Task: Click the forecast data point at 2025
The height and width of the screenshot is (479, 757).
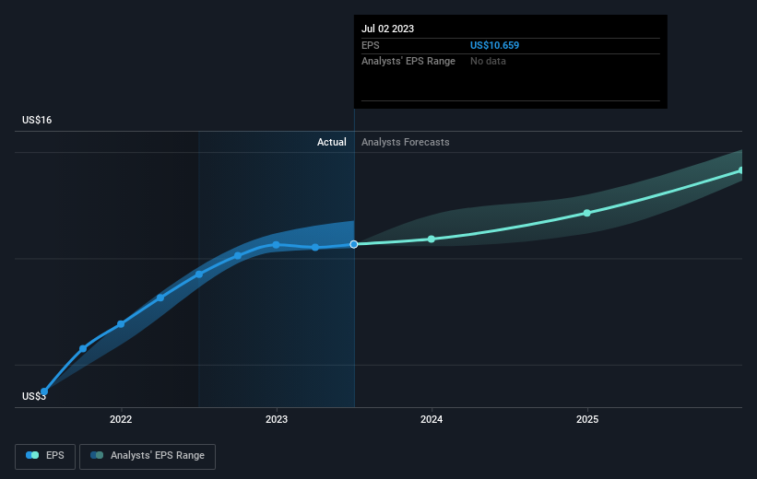Action: [x=587, y=213]
